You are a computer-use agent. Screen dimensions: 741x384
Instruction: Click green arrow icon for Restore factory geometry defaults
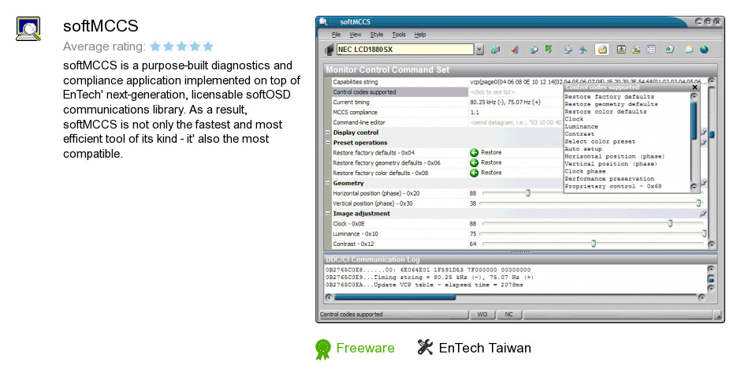coord(474,162)
